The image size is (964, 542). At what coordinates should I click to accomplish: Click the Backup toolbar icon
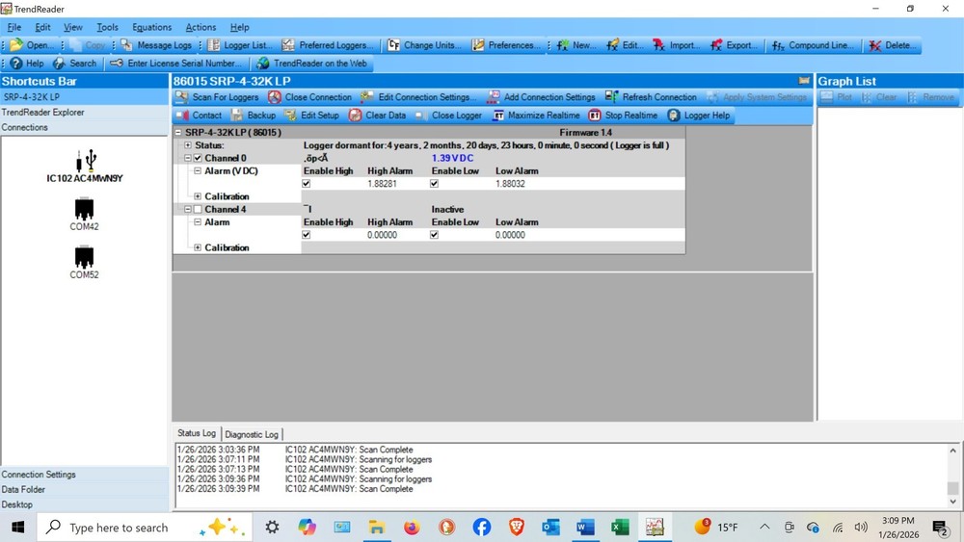pos(240,116)
